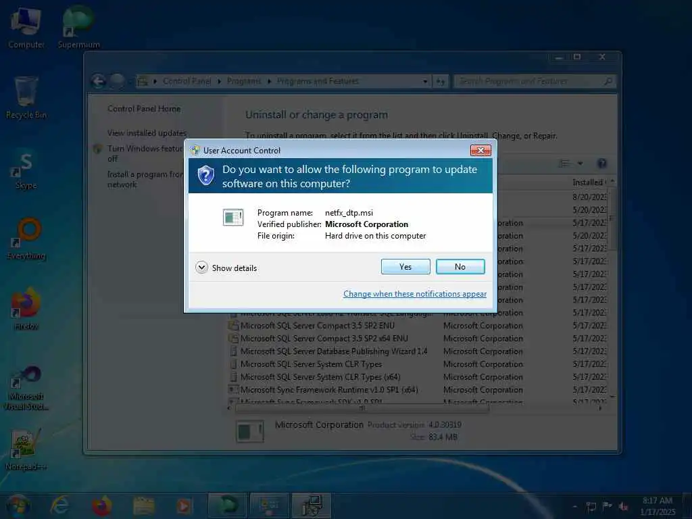
Task: Open Windows Explorer folder in taskbar
Action: (143, 505)
